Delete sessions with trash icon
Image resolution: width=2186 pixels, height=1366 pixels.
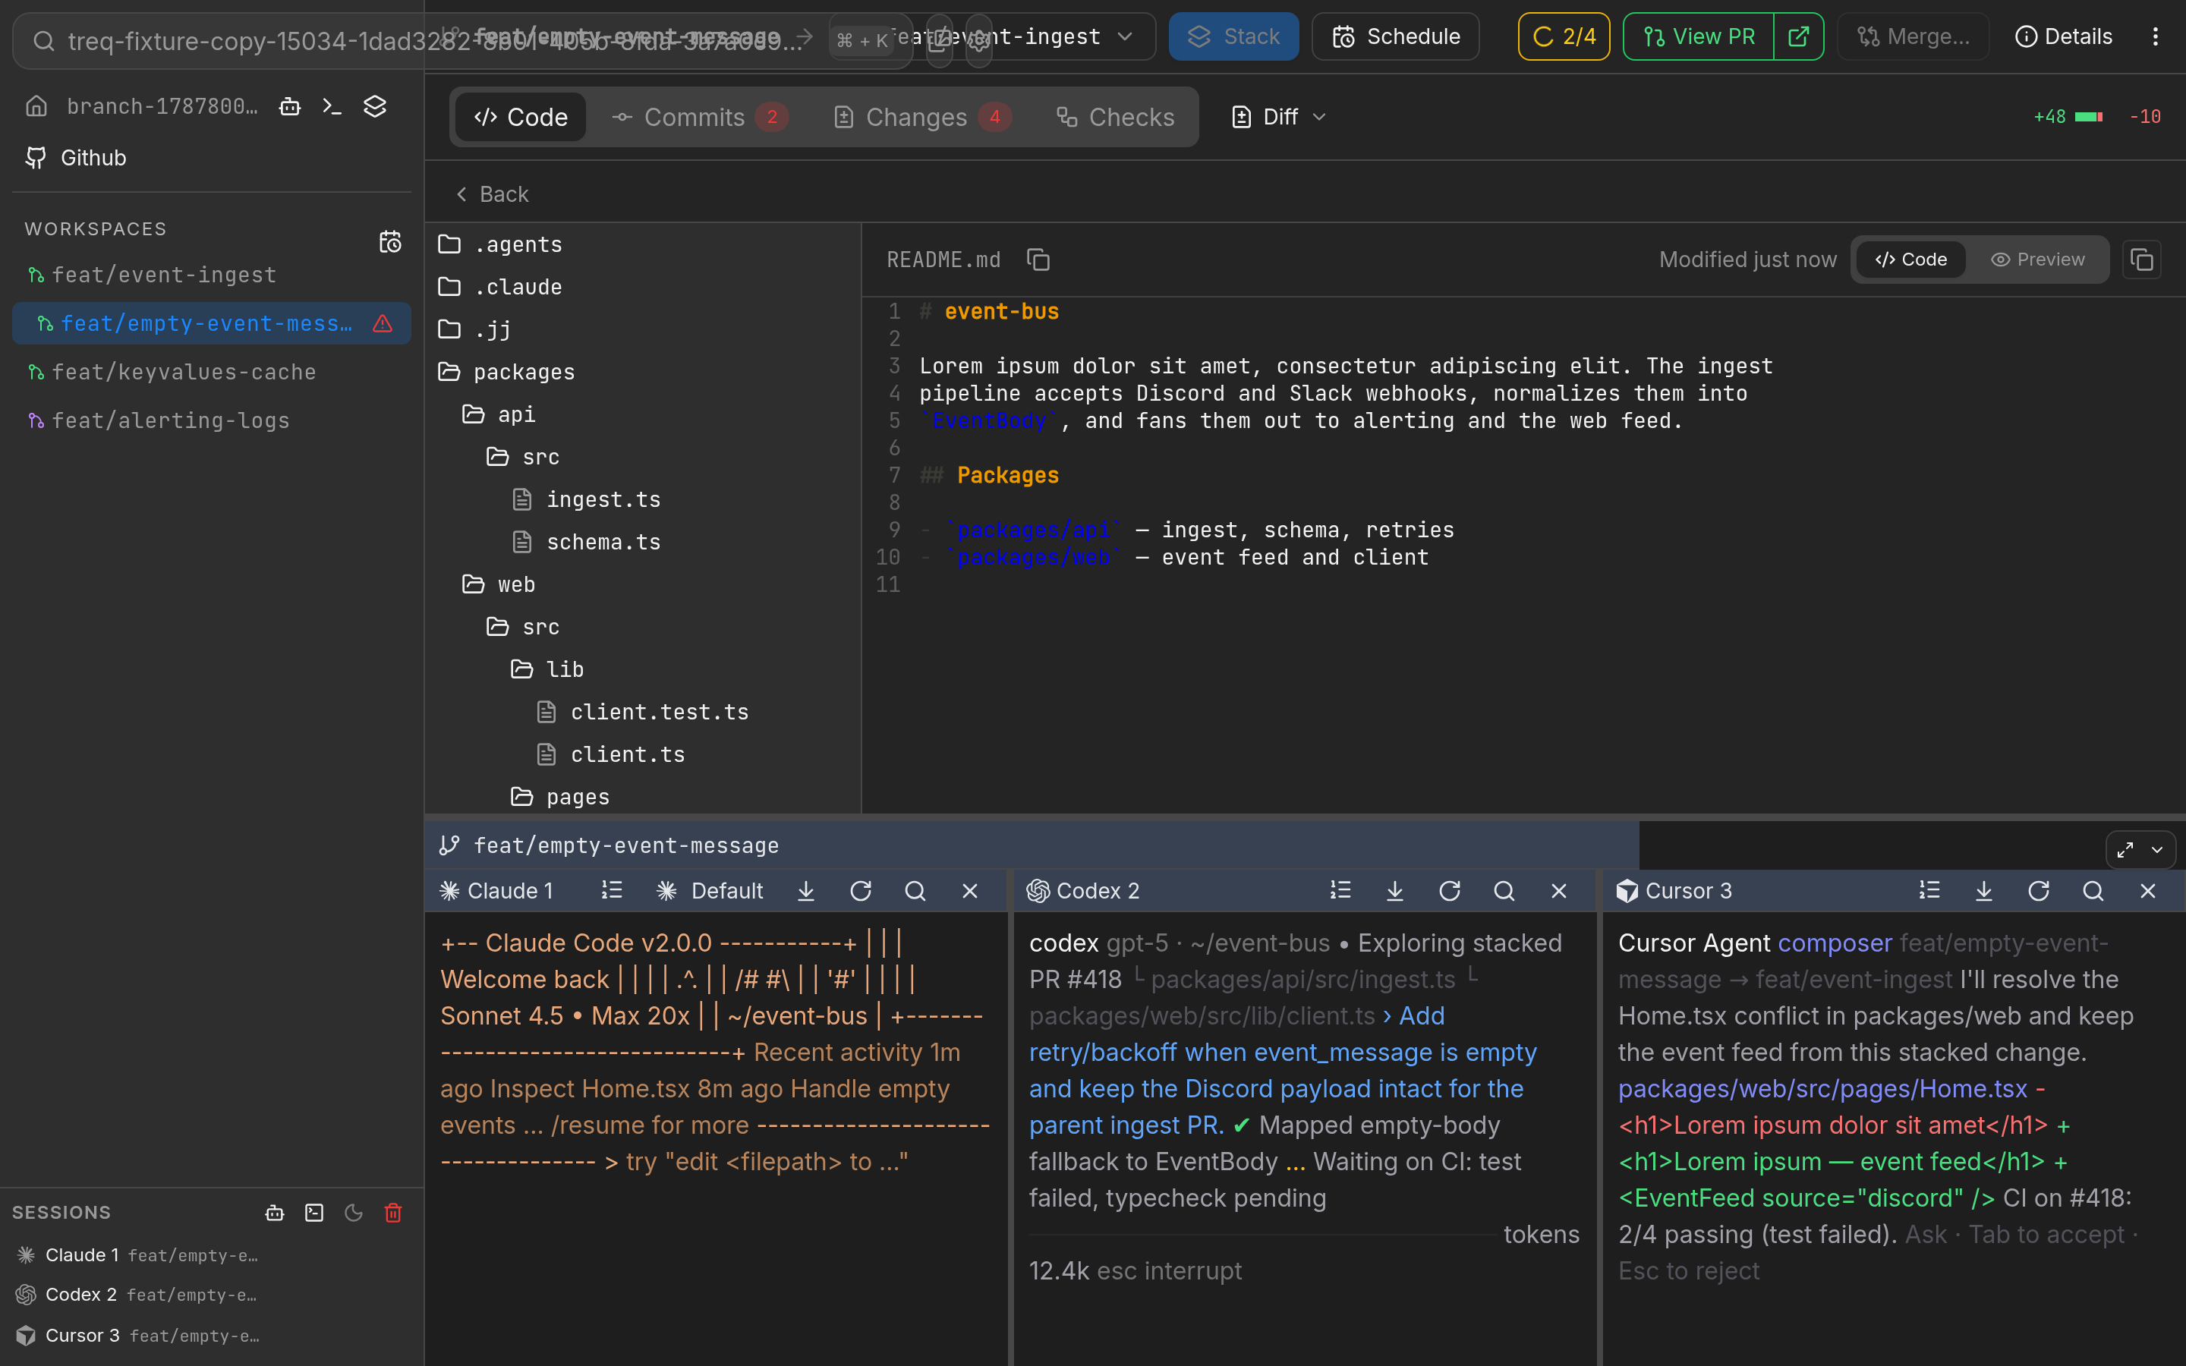click(393, 1213)
